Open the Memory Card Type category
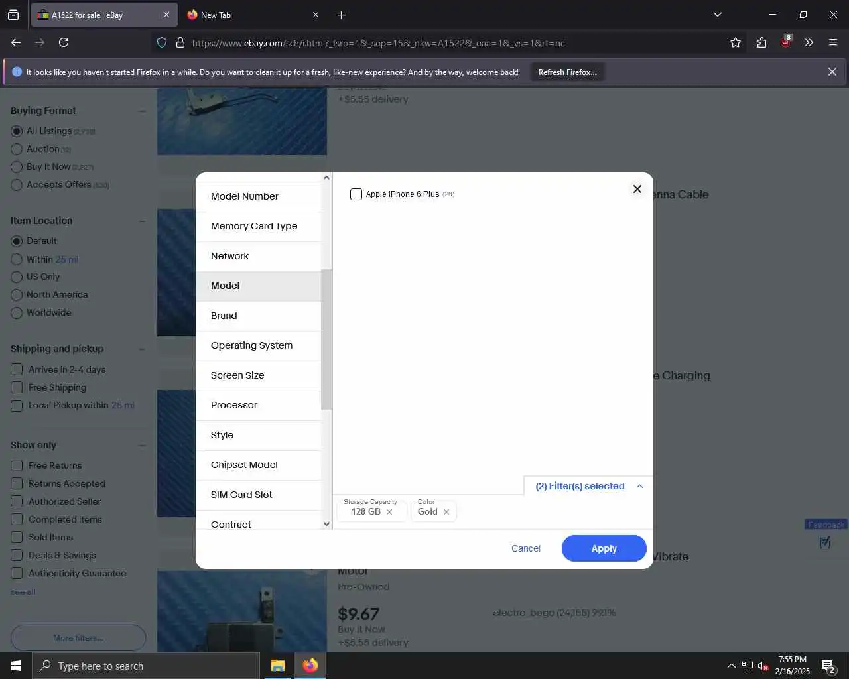This screenshot has width=849, height=679. pos(259,226)
